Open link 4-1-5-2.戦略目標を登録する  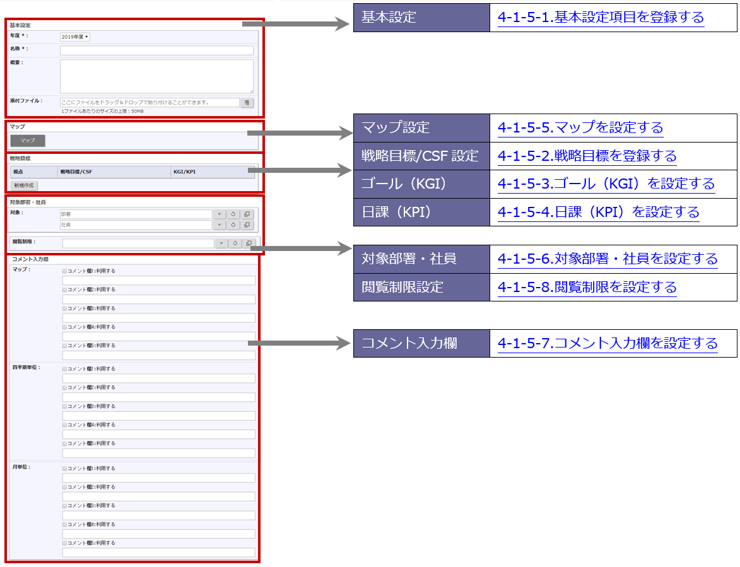587,156
